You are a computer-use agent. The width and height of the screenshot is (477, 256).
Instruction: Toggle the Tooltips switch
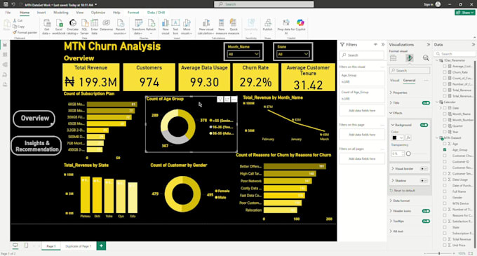[426, 221]
